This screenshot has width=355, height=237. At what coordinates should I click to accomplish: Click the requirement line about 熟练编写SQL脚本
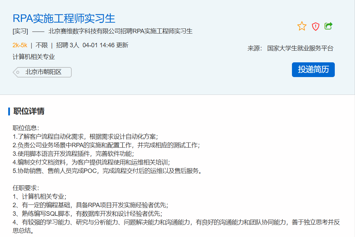87,214
